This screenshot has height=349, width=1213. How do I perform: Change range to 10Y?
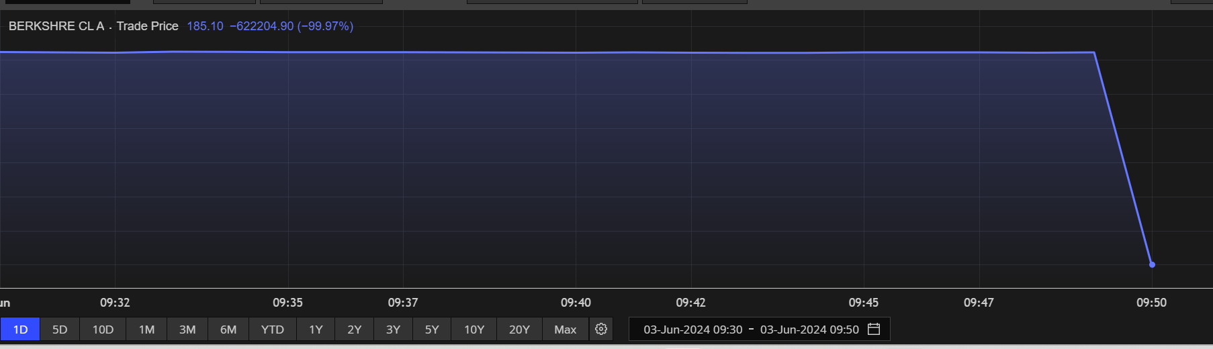(474, 330)
